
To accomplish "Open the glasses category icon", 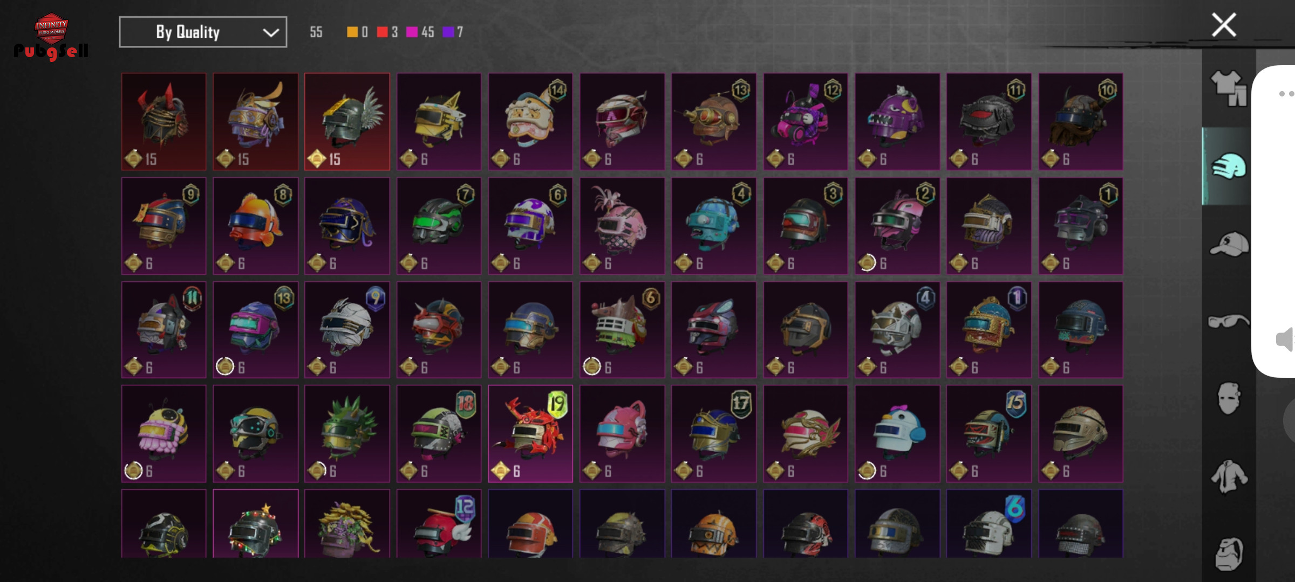I will pyautogui.click(x=1229, y=322).
